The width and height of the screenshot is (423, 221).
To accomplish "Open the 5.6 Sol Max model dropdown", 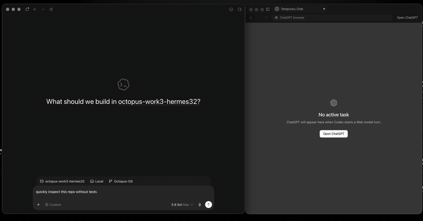I will point(182,205).
